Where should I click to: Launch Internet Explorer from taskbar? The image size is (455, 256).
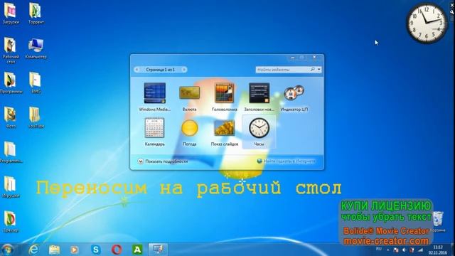[x=33, y=250]
